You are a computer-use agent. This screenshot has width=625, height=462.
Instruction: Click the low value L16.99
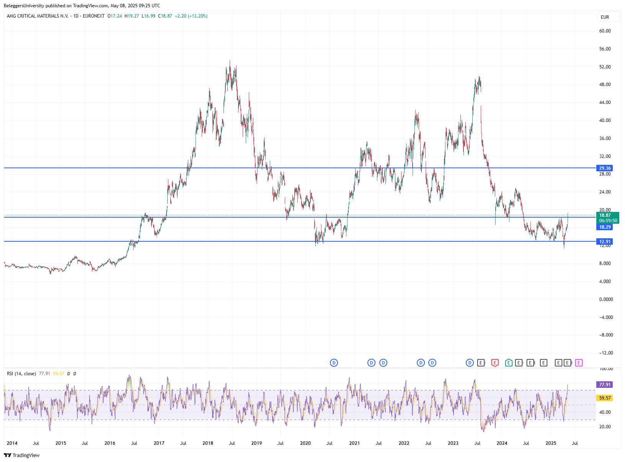click(148, 16)
